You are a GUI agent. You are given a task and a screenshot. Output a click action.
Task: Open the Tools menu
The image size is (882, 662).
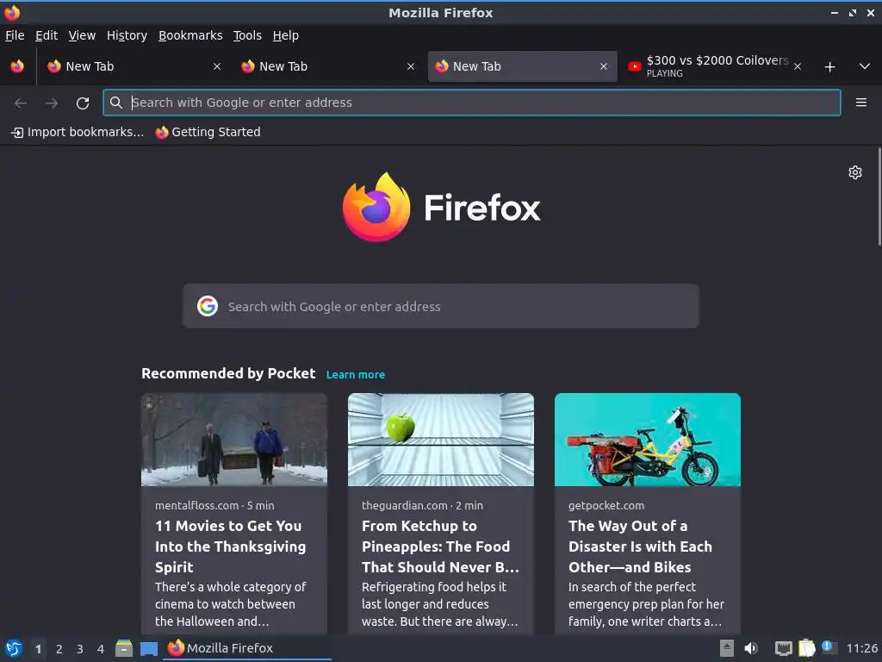(x=247, y=35)
